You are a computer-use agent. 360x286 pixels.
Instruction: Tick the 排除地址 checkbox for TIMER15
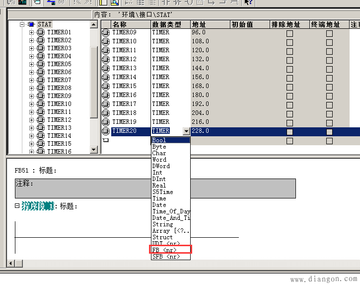290,88
